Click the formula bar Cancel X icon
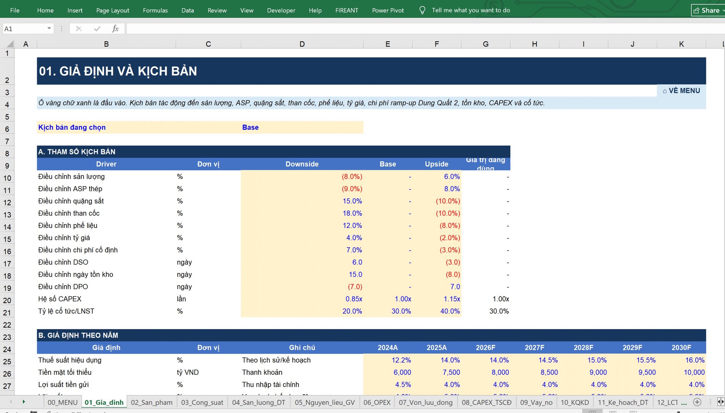This screenshot has width=725, height=413. [x=79, y=29]
